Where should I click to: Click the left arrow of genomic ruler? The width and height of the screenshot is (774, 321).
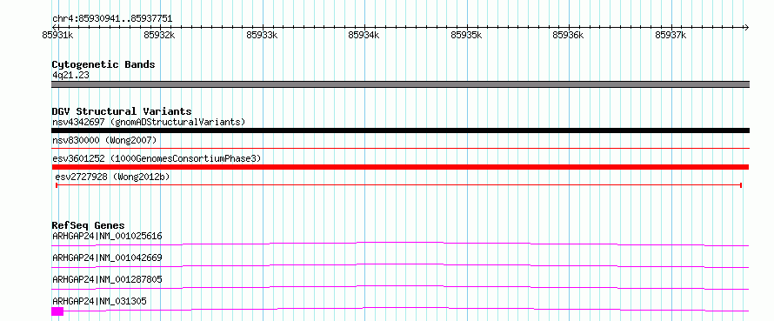tap(54, 27)
